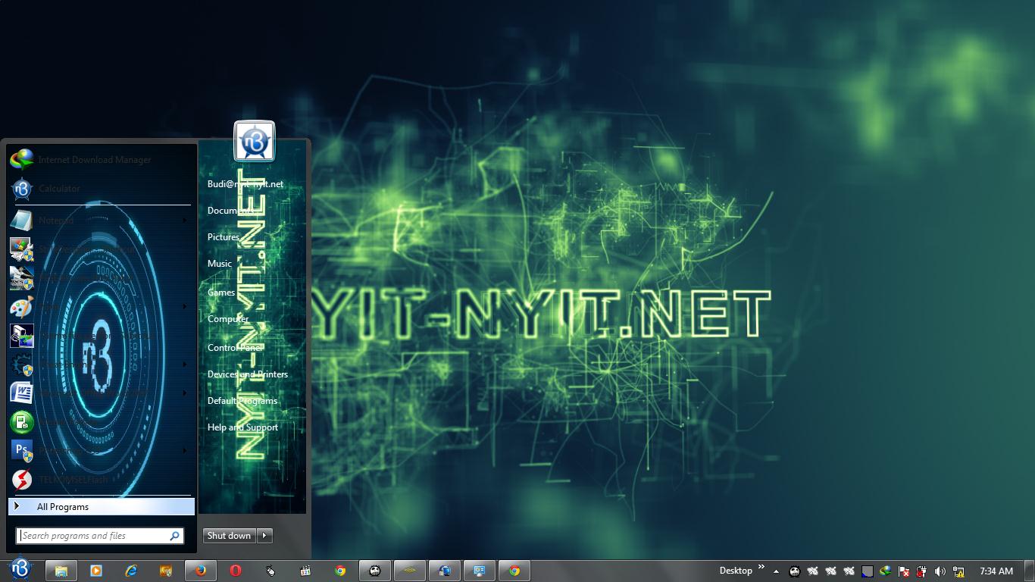The width and height of the screenshot is (1035, 582).
Task: Click the skull icon in the system tray
Action: [x=794, y=571]
